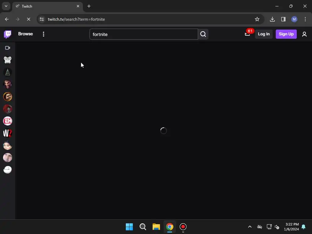Open the gorilla avatar channel

8,60
